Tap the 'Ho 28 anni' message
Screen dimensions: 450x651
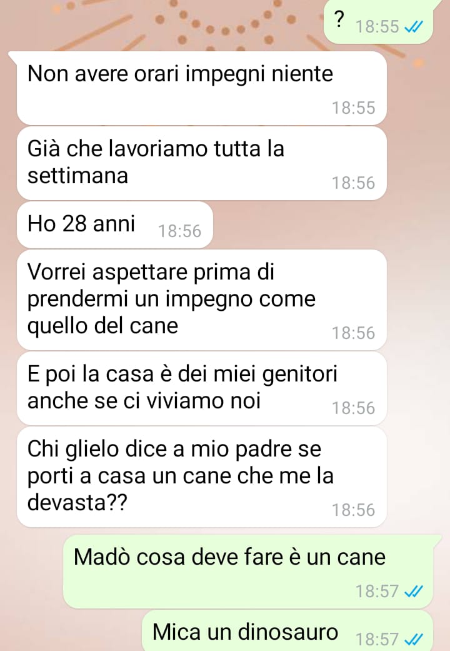point(115,225)
